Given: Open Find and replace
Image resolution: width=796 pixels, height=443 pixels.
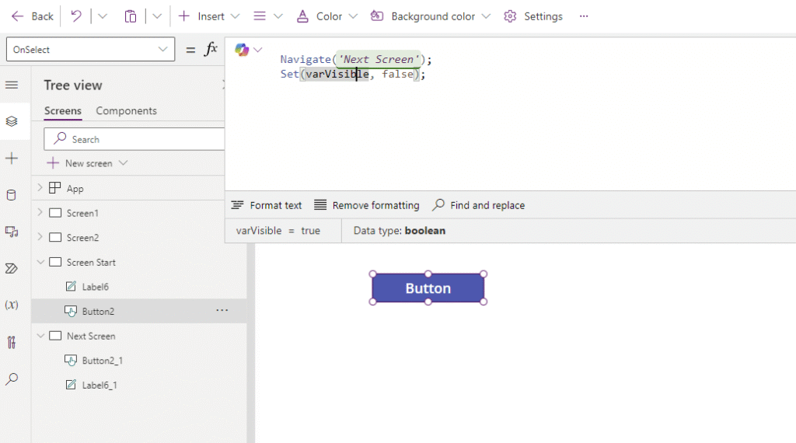Looking at the screenshot, I should (x=478, y=205).
